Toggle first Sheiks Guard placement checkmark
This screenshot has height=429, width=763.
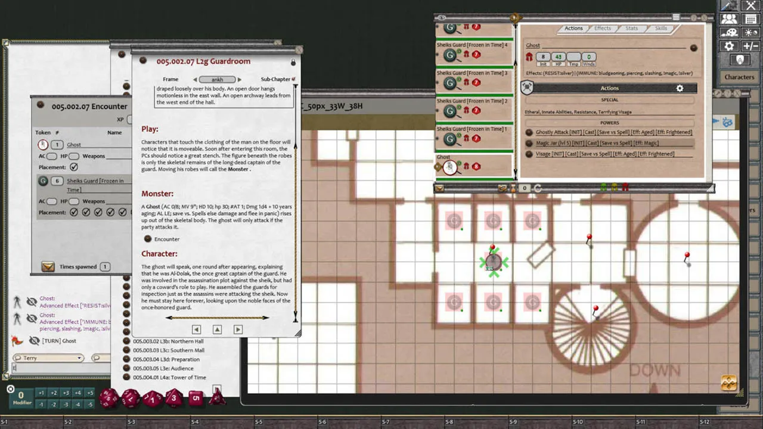74,212
